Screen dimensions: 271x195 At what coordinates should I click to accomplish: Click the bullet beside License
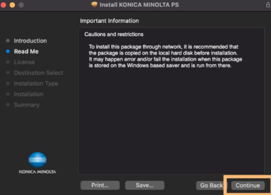tap(8, 62)
